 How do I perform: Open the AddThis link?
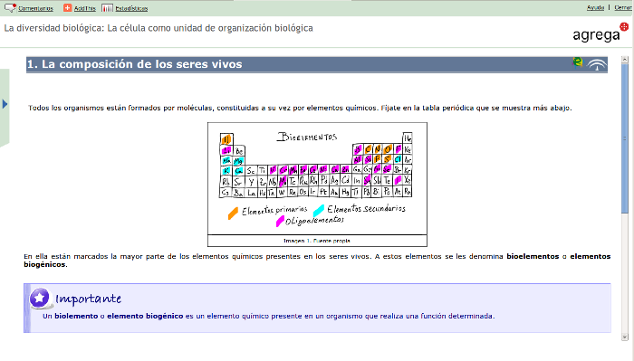point(85,8)
